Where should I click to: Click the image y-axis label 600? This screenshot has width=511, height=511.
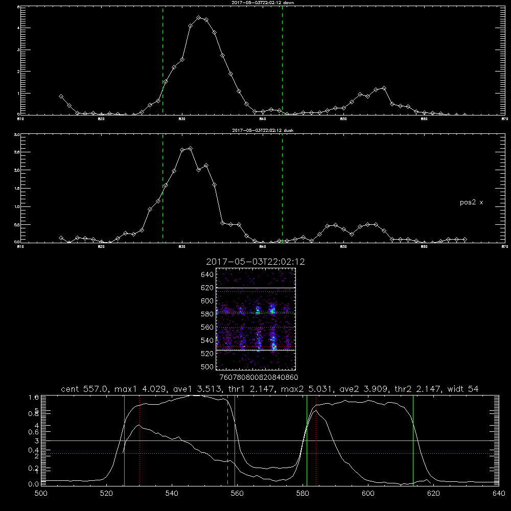(x=207, y=301)
